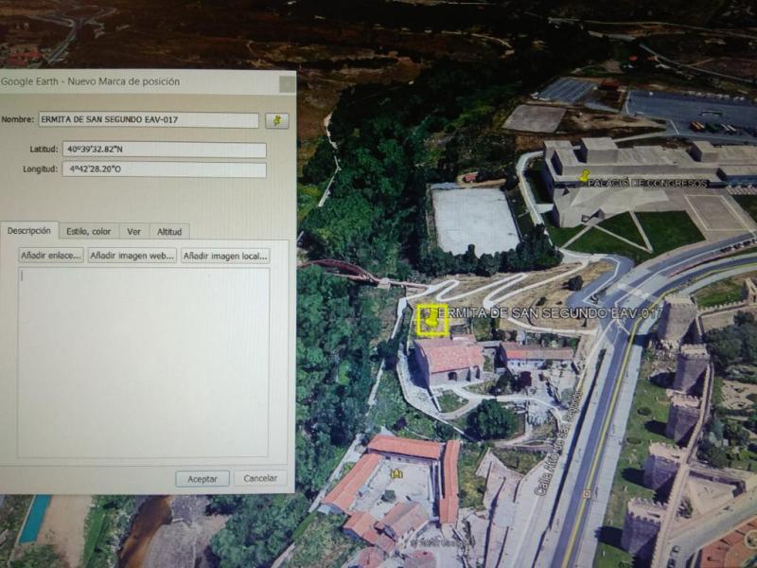Click the Longitud coordinate field

164,169
